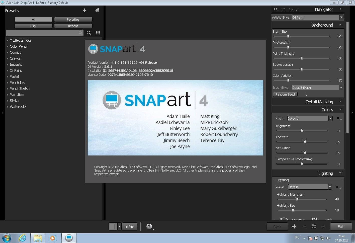This screenshot has width=355, height=243.
Task: Open Colors preset options menu icon
Action: coord(339,119)
